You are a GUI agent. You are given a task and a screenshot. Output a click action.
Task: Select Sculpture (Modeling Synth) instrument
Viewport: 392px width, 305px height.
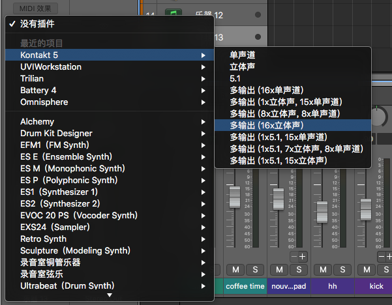(x=110, y=251)
